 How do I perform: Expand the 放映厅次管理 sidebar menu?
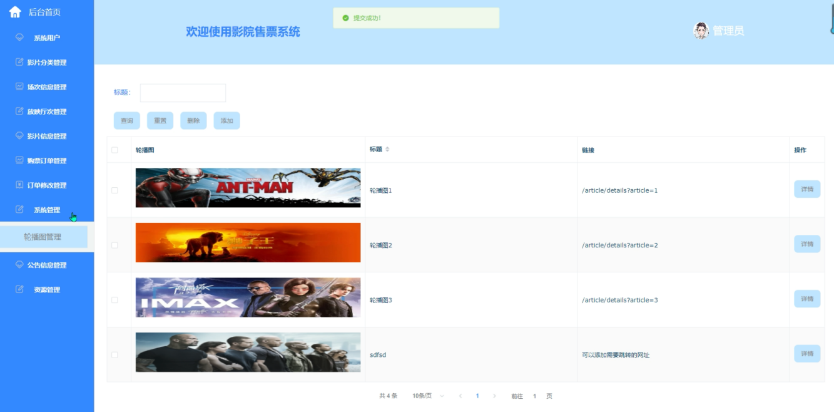(47, 111)
